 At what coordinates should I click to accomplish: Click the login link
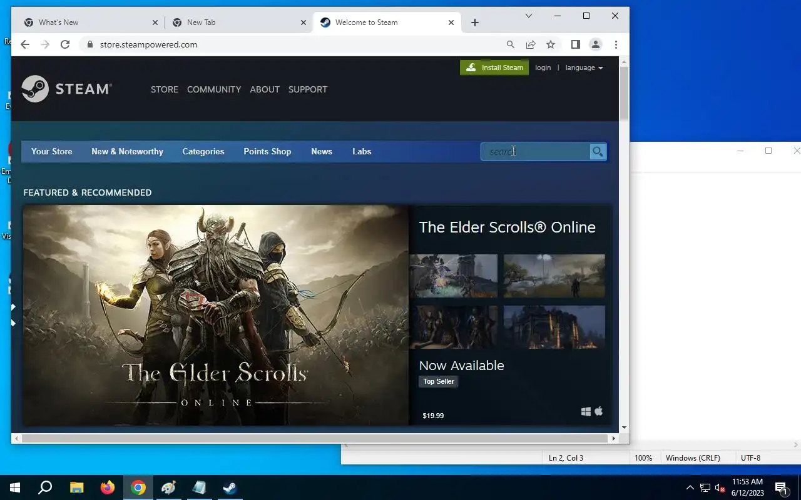click(x=543, y=67)
